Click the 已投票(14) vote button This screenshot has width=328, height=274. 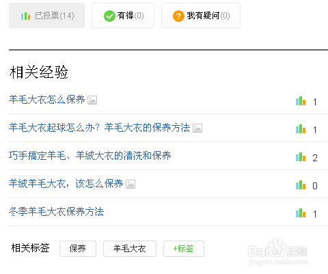point(46,16)
